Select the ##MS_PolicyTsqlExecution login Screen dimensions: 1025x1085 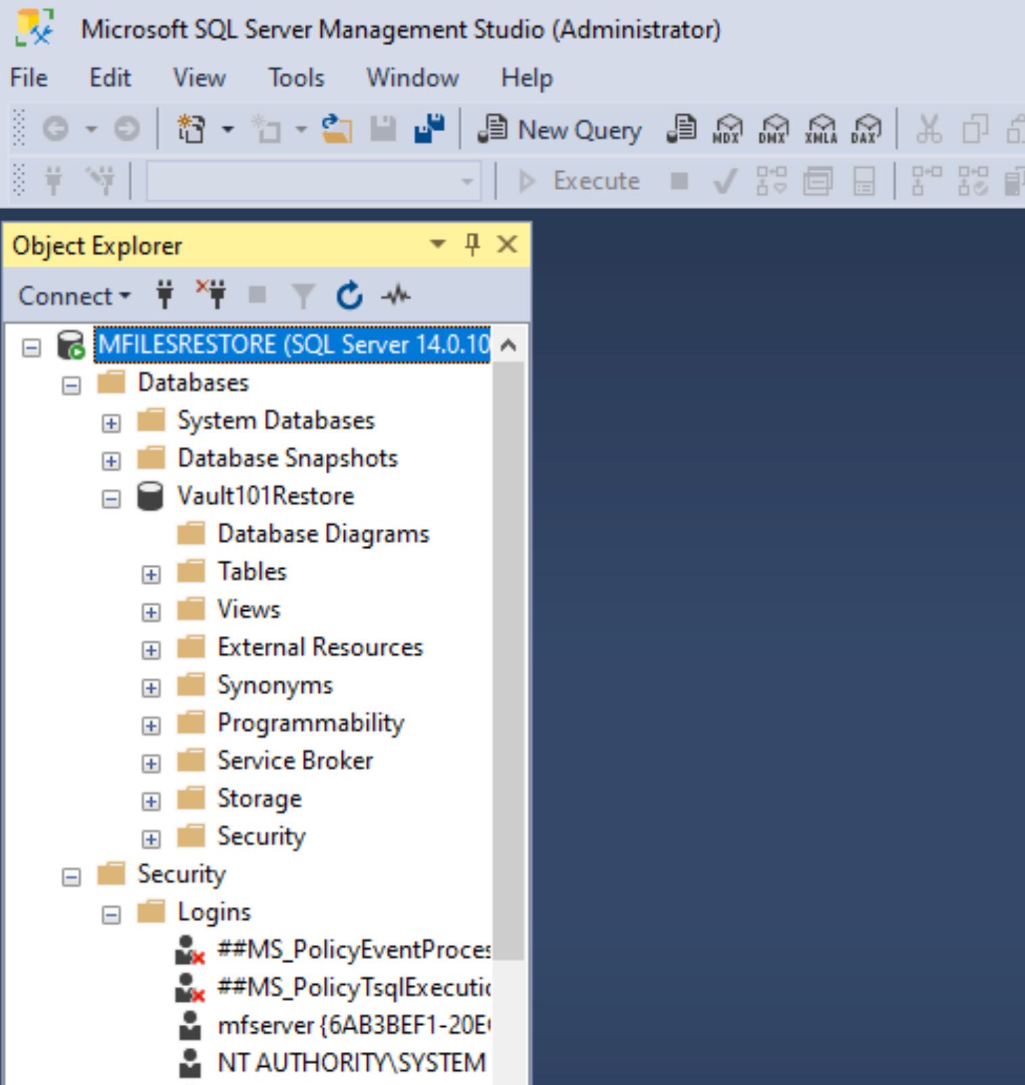[354, 988]
